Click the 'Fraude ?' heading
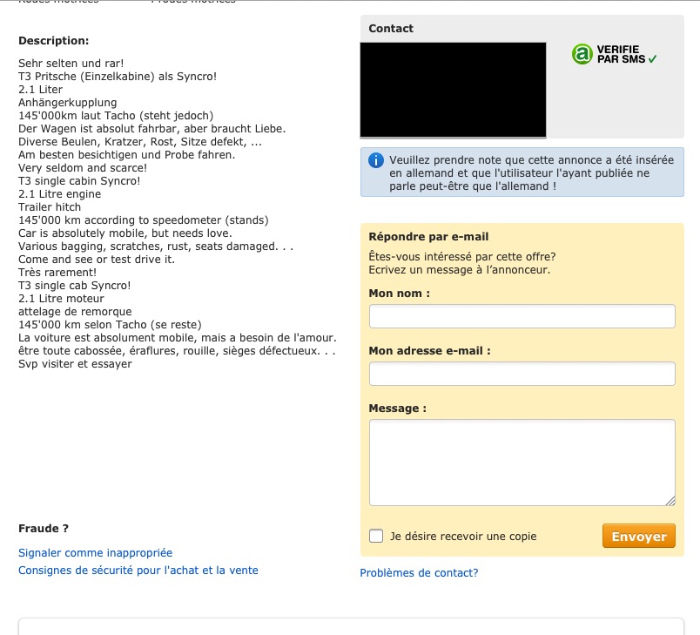The width and height of the screenshot is (700, 635). coord(44,528)
